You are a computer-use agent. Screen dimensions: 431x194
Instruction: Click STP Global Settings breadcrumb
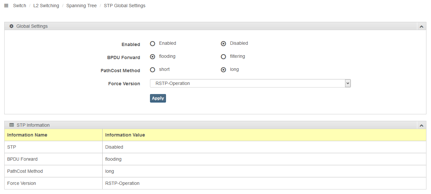click(x=124, y=6)
